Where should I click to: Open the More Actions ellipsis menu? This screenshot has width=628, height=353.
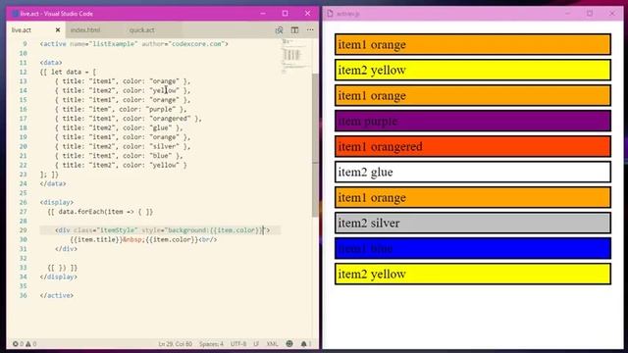pos(310,30)
